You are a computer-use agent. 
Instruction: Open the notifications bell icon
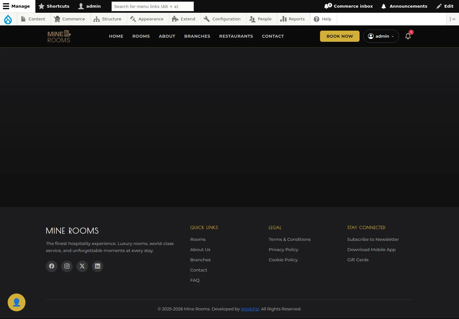tap(408, 36)
